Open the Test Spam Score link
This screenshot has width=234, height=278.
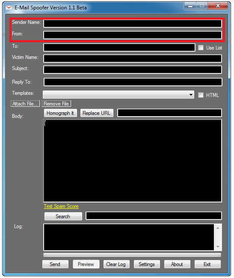pyautogui.click(x=61, y=206)
